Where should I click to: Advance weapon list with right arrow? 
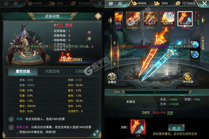(x=203, y=20)
